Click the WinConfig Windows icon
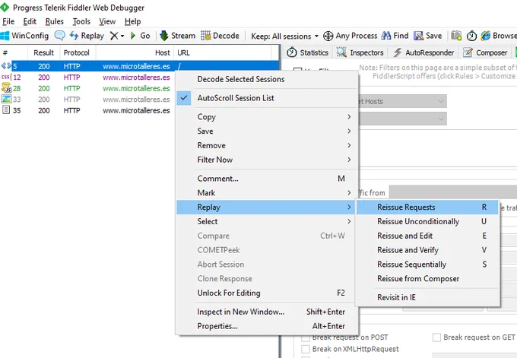The image size is (517, 358). pos(5,36)
